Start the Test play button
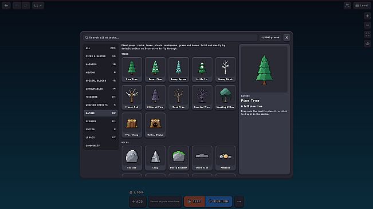 [195, 202]
